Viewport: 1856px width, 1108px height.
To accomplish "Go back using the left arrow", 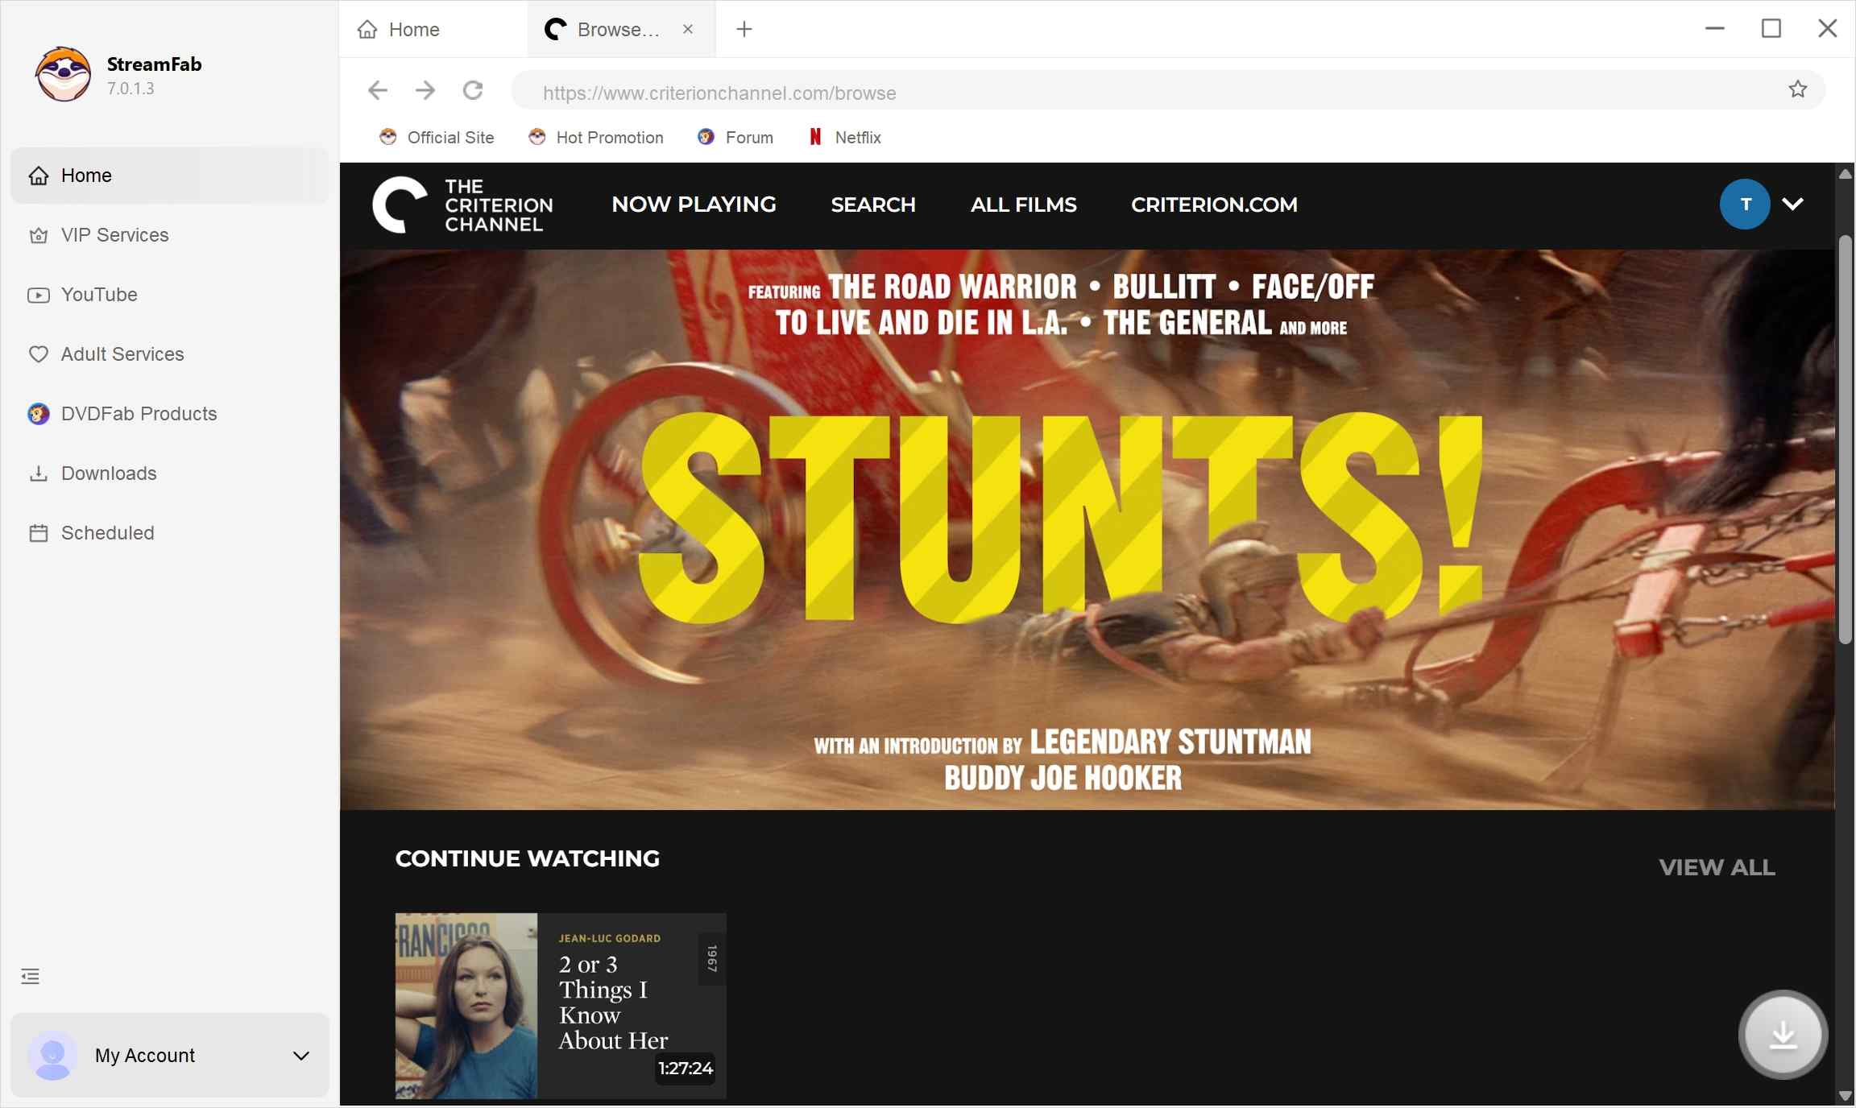I will coord(378,90).
